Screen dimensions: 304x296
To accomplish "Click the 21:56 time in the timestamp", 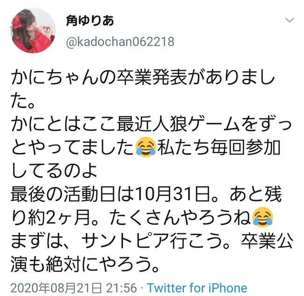I will pos(122,288).
